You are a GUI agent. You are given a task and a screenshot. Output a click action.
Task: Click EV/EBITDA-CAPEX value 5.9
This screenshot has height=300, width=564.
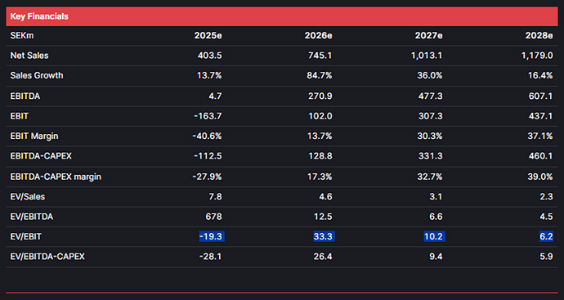coord(546,257)
